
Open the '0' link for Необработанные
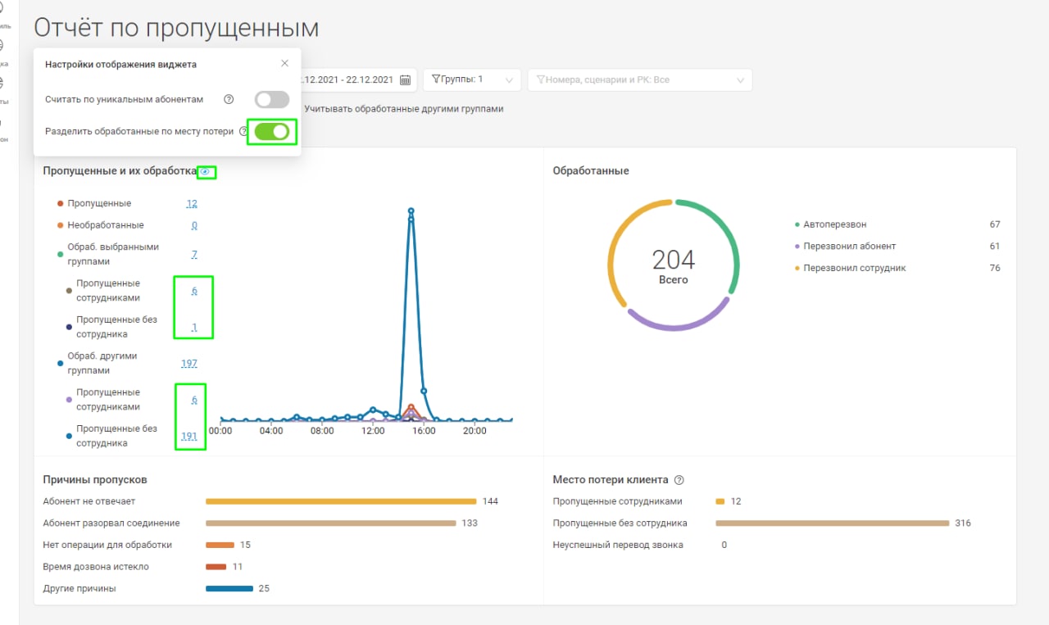point(194,225)
